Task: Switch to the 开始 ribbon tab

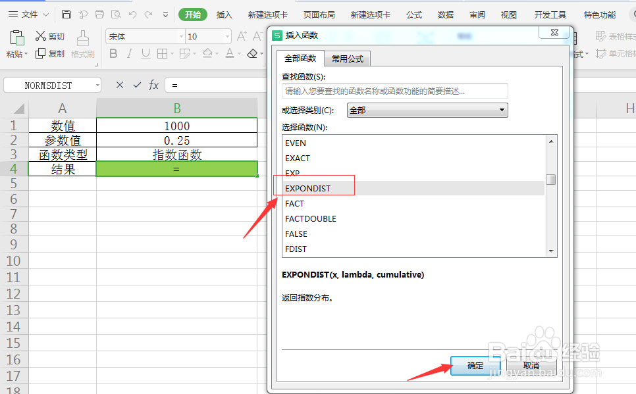Action: click(193, 14)
